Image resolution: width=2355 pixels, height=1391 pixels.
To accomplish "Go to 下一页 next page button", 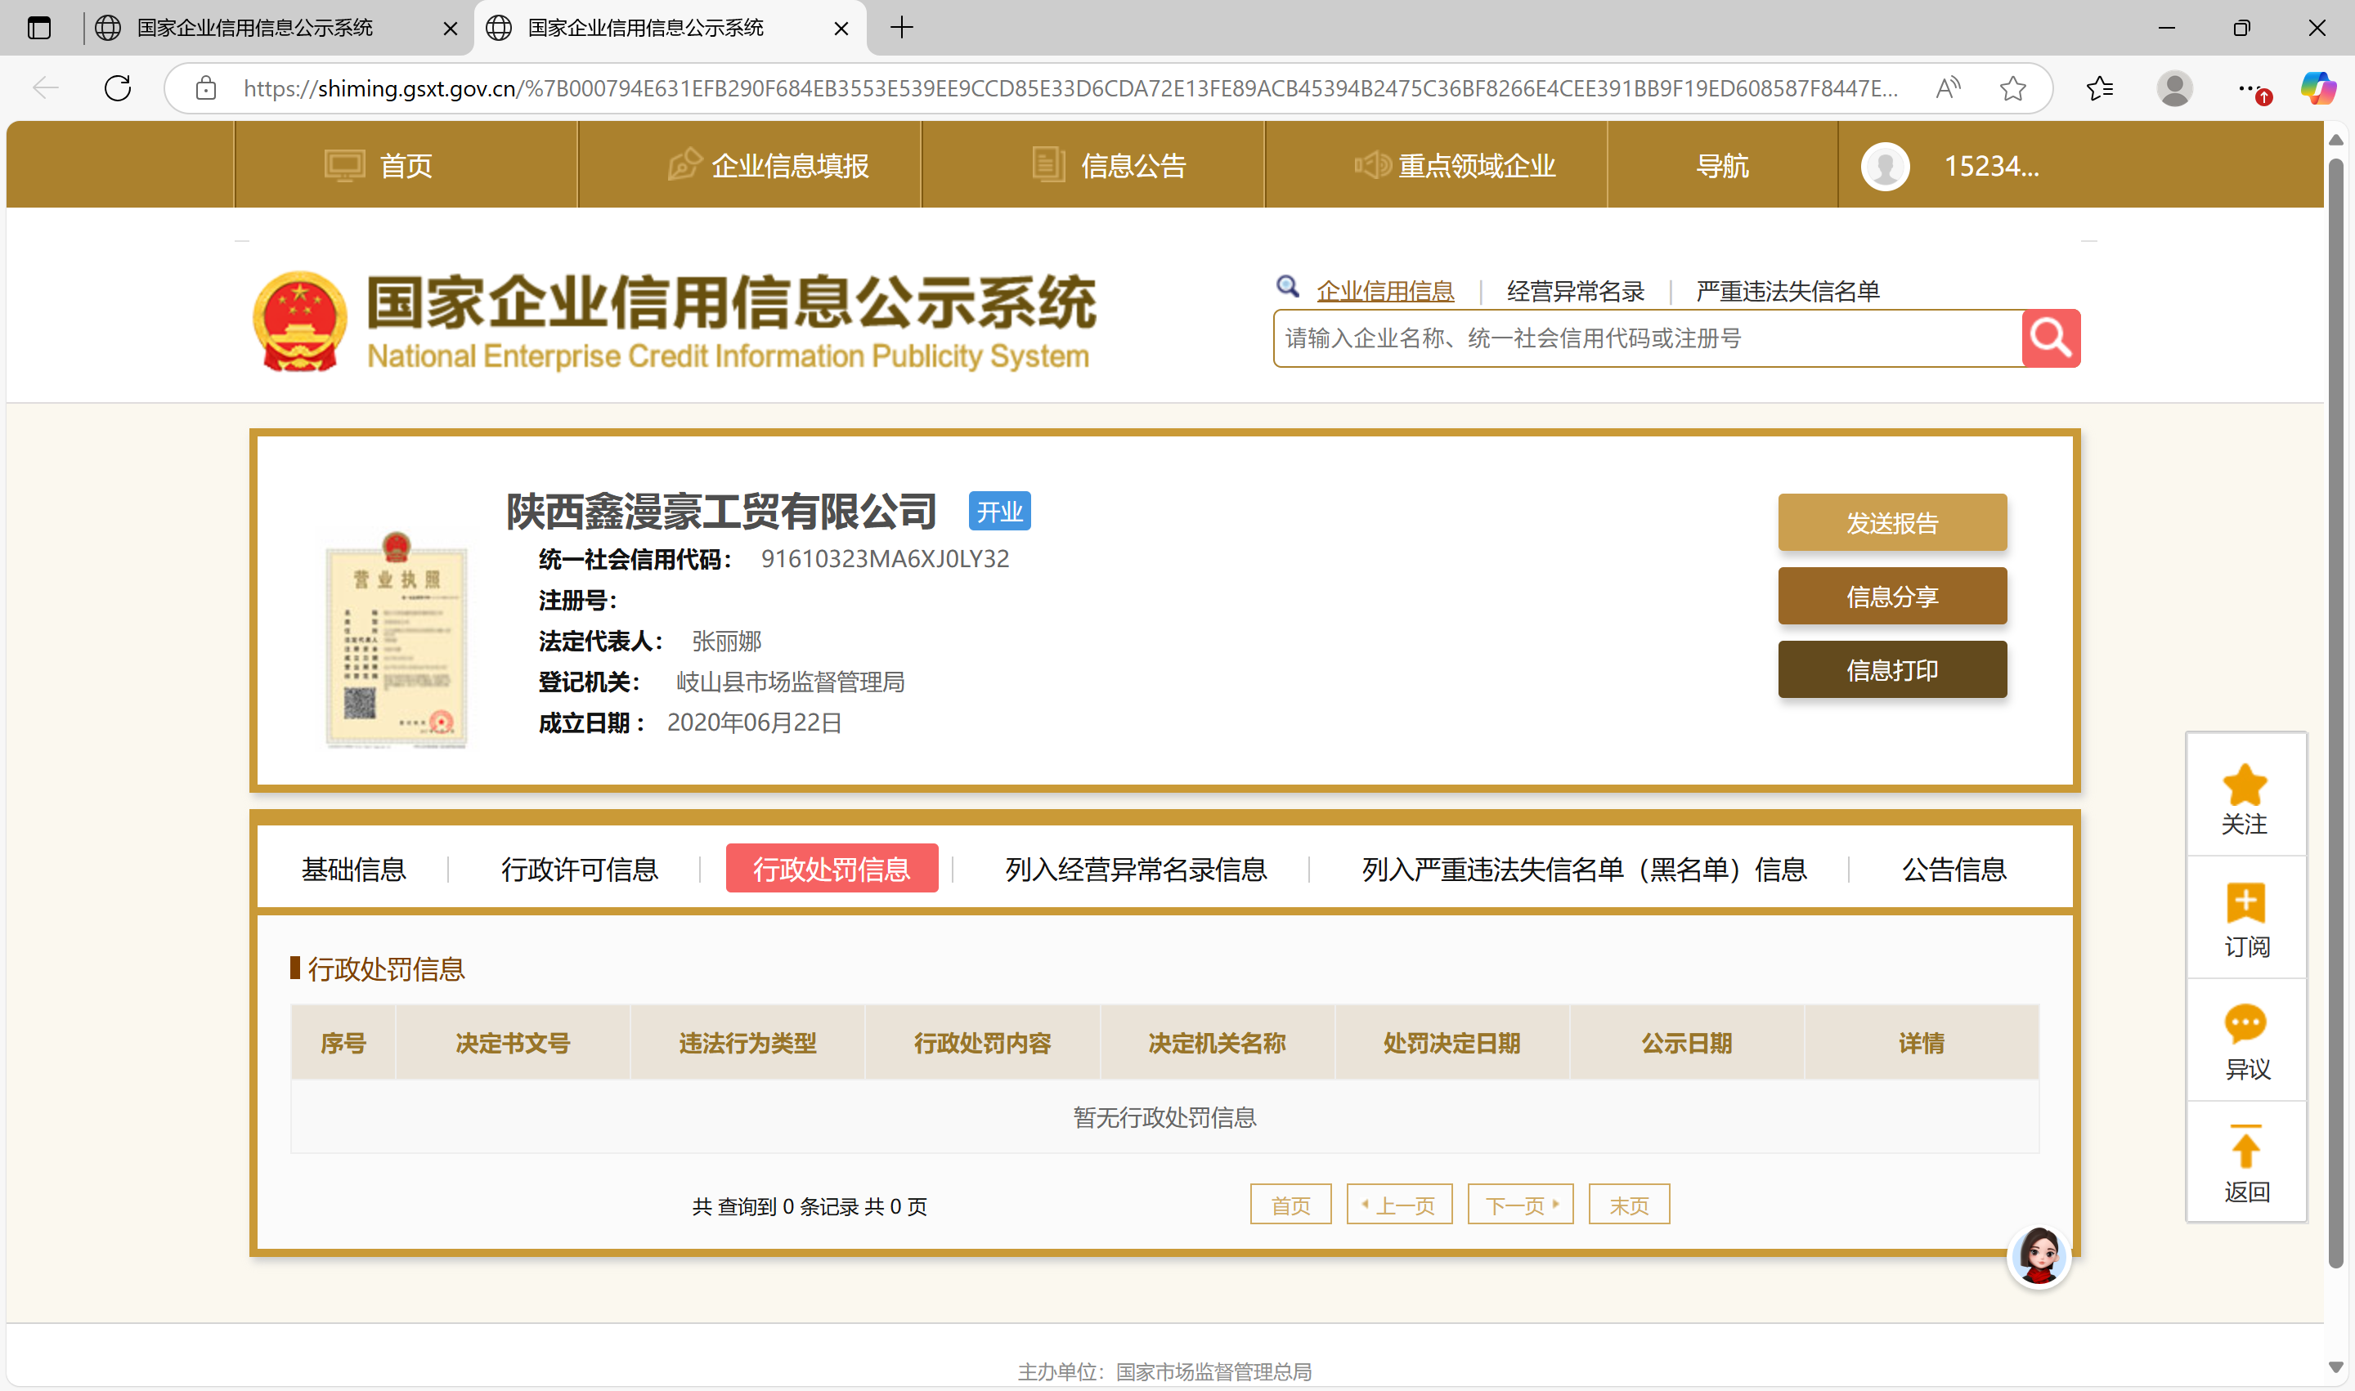I will (1520, 1205).
